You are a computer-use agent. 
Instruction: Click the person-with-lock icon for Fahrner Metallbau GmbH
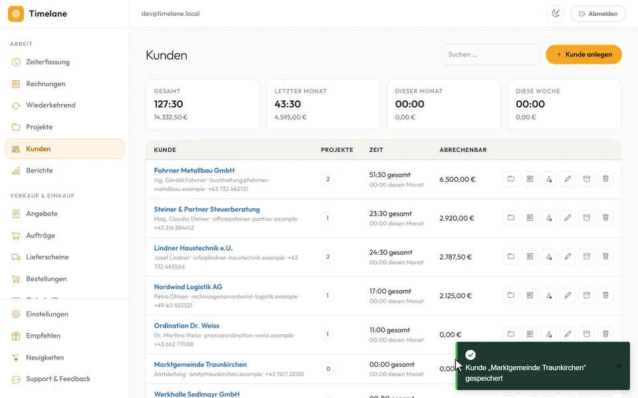[549, 179]
